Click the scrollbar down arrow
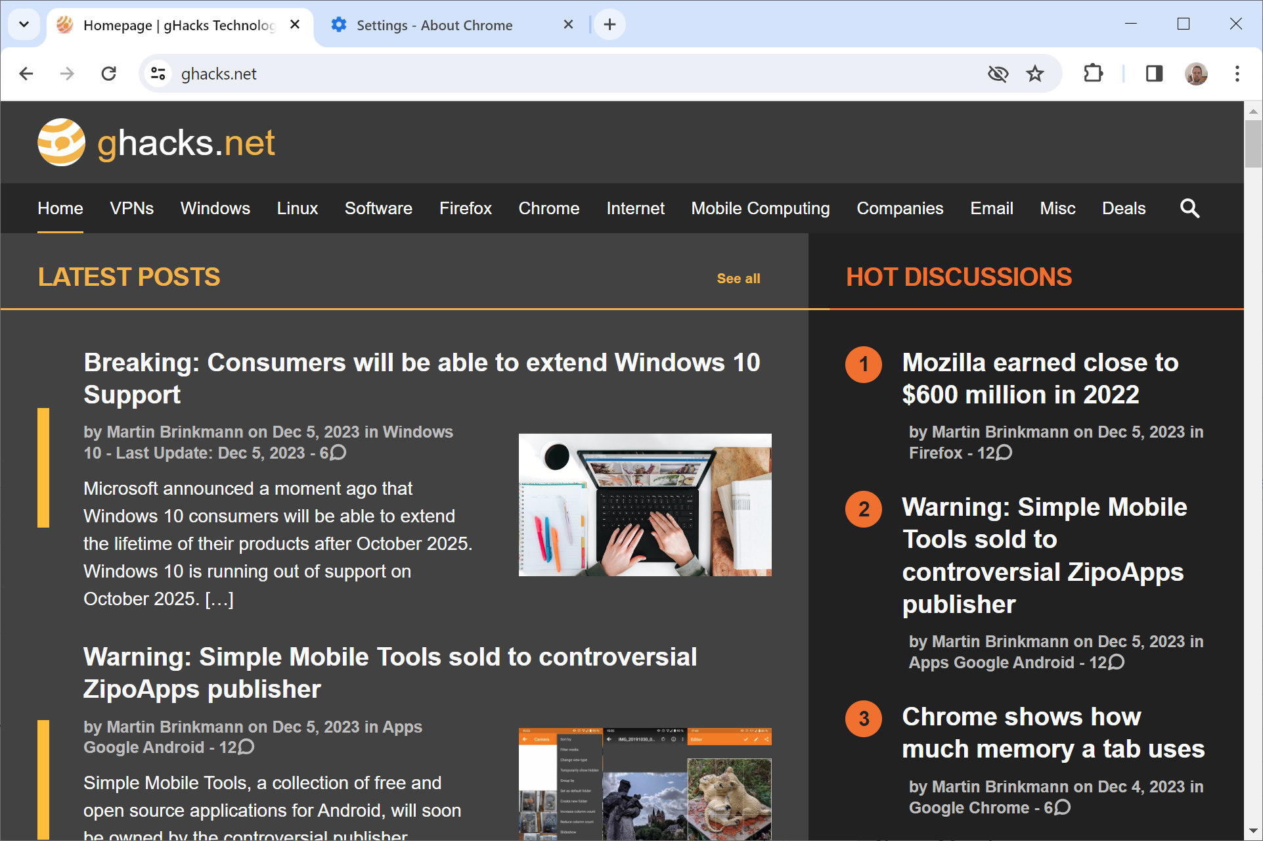1263x841 pixels. click(1253, 831)
